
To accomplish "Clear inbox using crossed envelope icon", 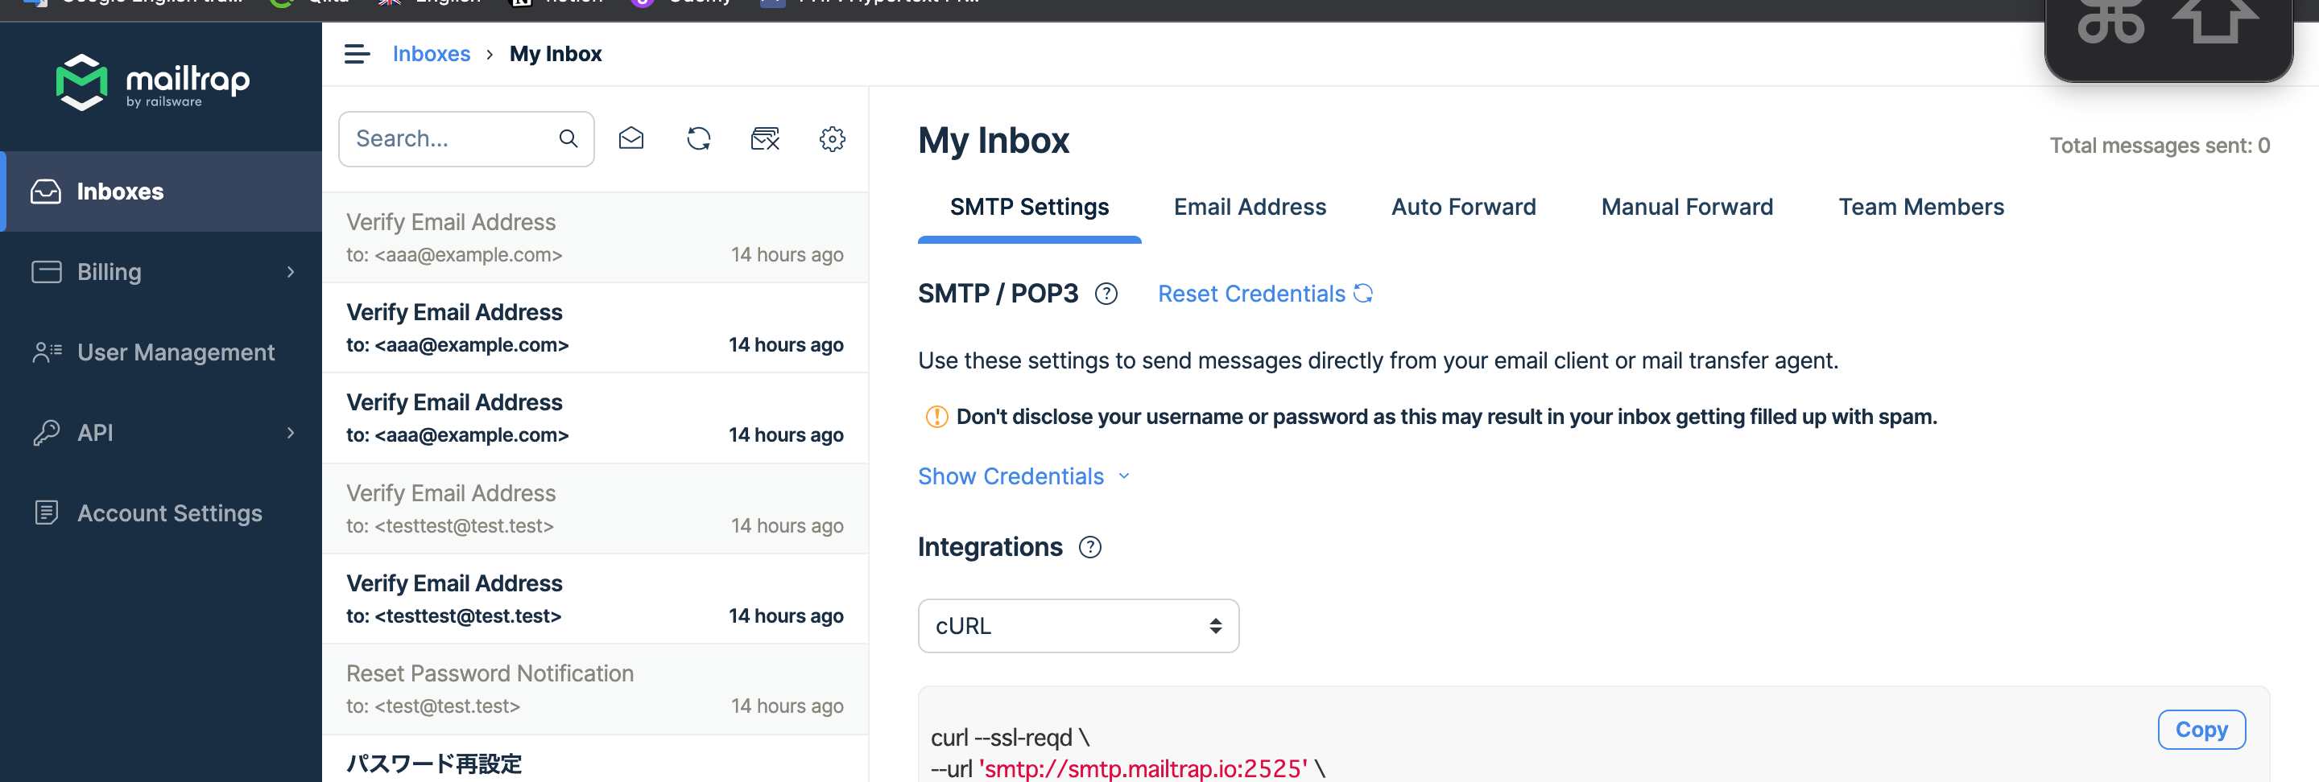I will point(765,138).
